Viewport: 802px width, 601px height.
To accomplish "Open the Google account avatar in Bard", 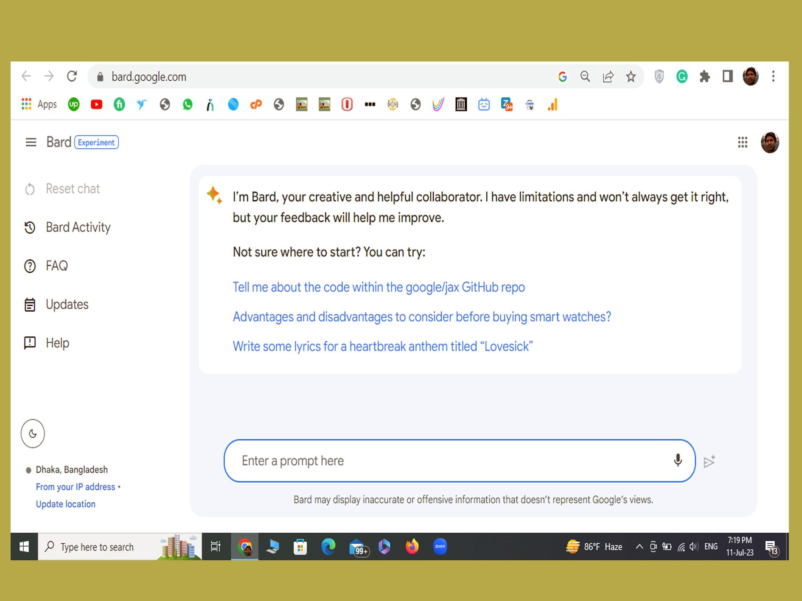I will [770, 143].
